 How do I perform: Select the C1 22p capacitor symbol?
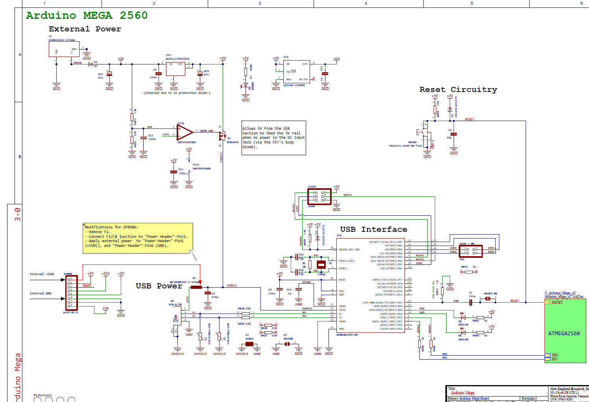pyautogui.click(x=454, y=134)
